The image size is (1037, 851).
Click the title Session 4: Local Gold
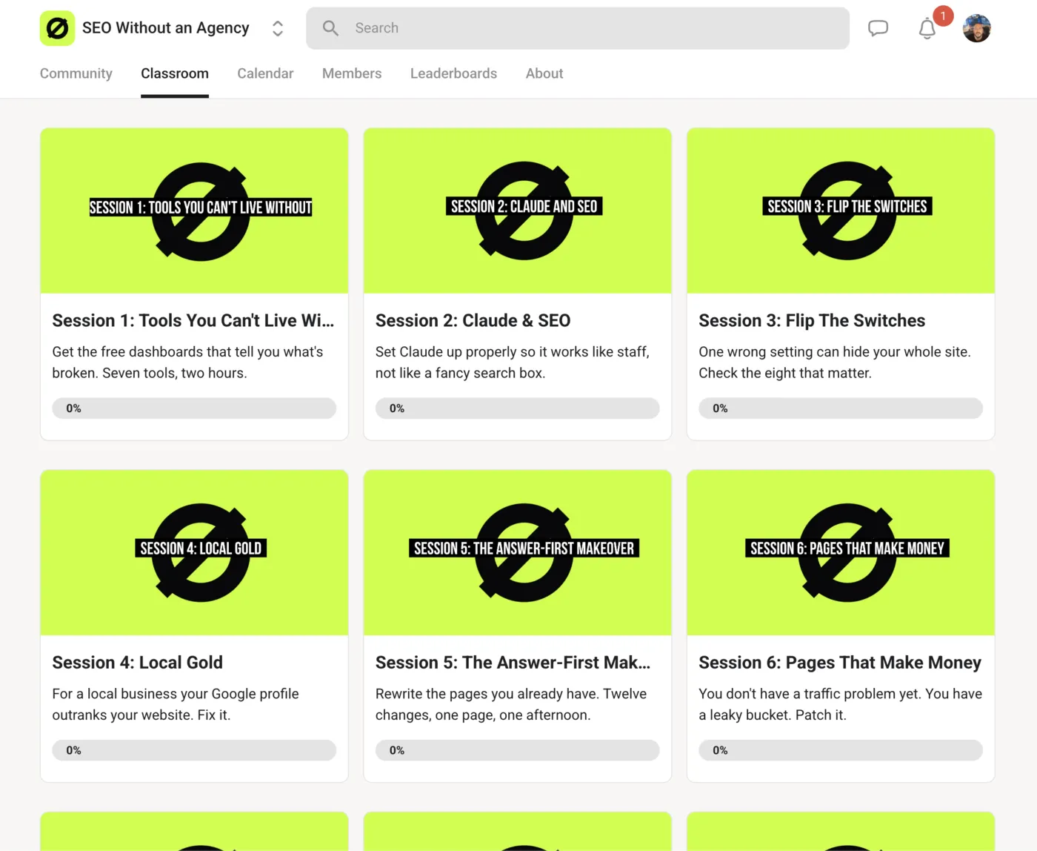(137, 662)
